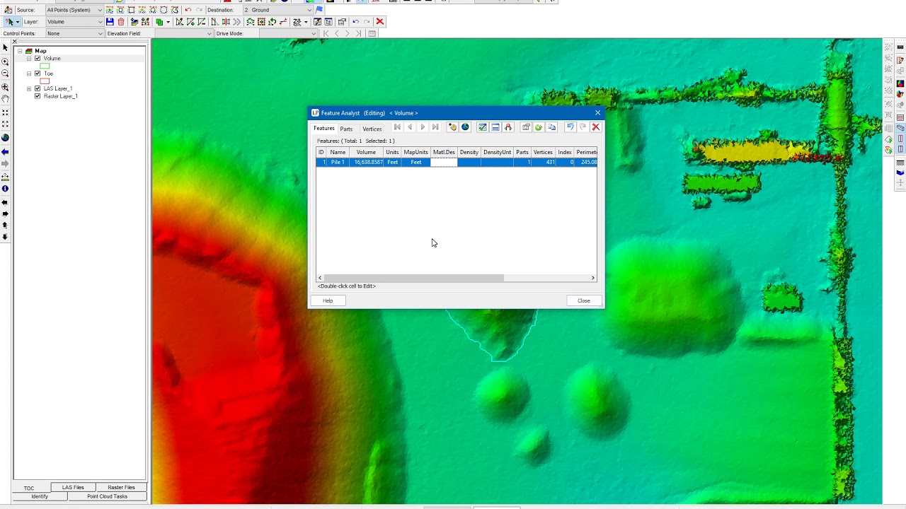Screen dimensions: 906x509
Task: Select the Pan hand tool
Action: 5,98
